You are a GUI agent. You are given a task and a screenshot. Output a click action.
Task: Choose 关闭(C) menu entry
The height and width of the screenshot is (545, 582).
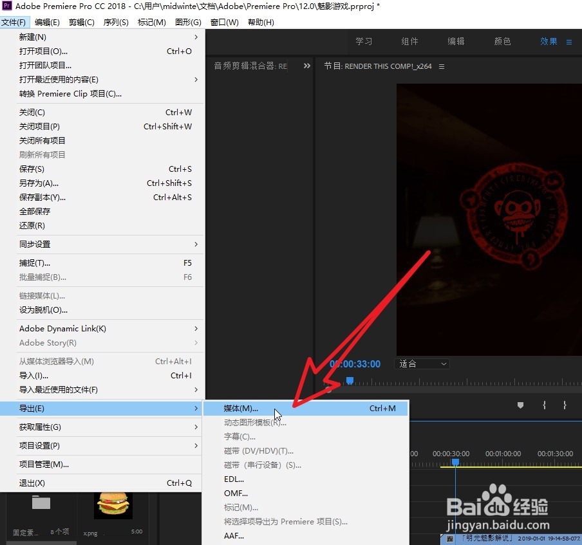tap(102, 112)
